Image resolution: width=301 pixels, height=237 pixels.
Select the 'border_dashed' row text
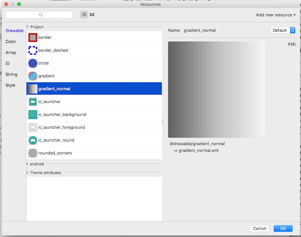click(53, 50)
